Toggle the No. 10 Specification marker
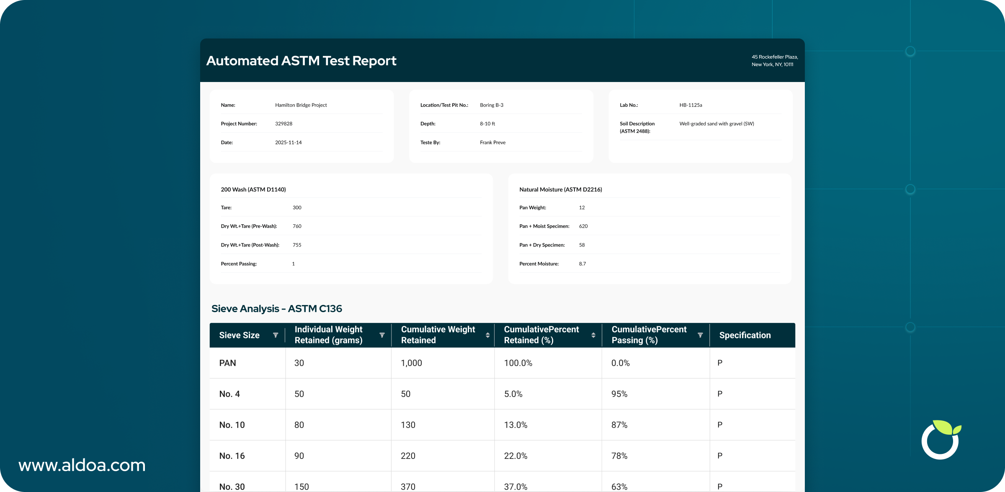 coord(720,425)
